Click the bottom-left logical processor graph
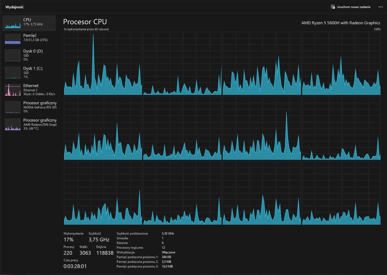The image size is (387, 275). click(x=103, y=193)
